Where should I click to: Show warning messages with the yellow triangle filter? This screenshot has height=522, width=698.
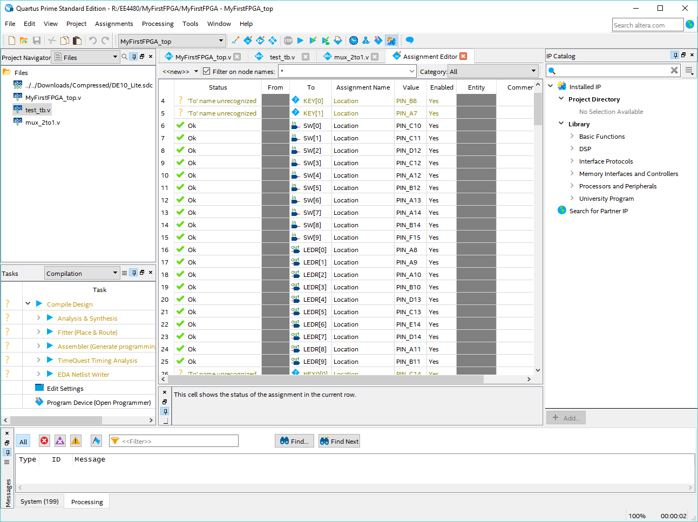(x=76, y=441)
